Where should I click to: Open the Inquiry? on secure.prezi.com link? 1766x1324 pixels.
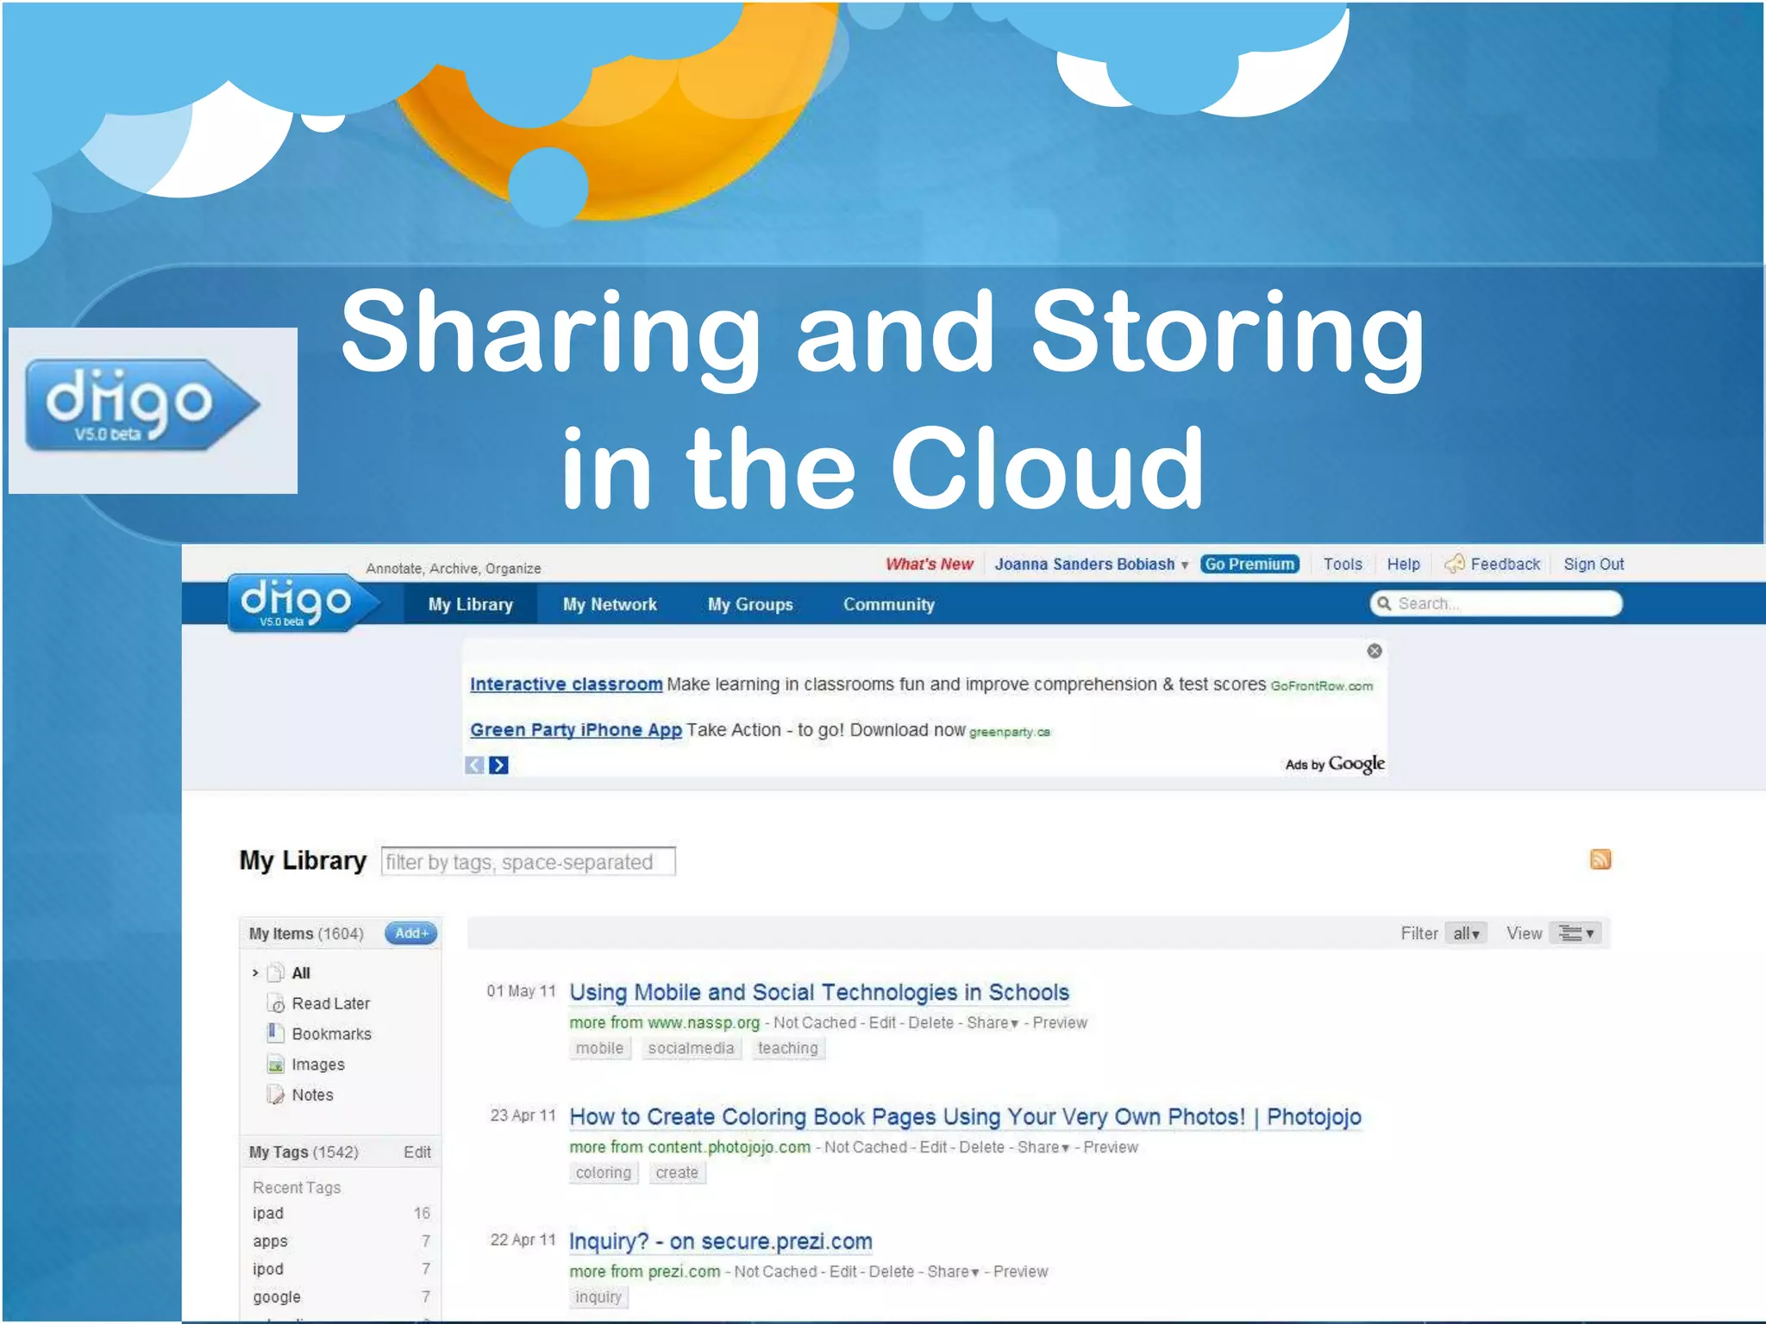click(x=721, y=1241)
